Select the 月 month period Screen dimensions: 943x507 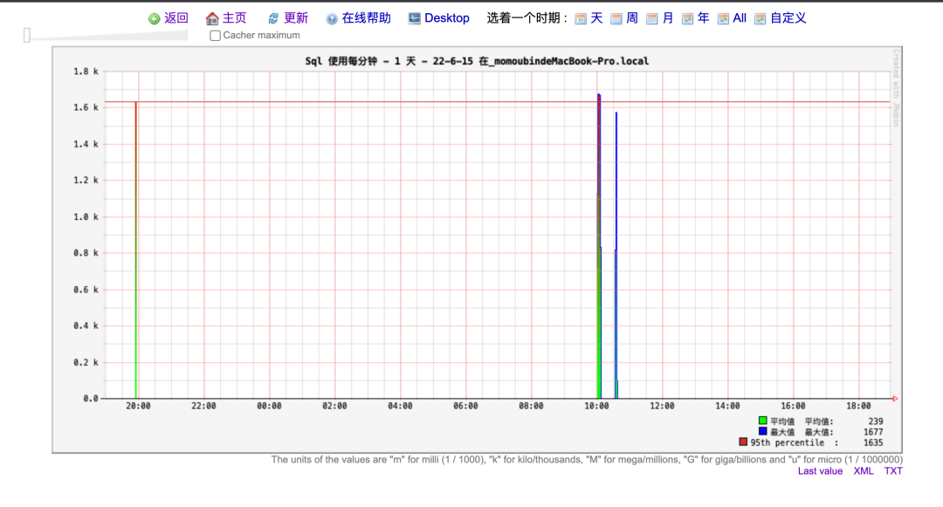coord(668,18)
